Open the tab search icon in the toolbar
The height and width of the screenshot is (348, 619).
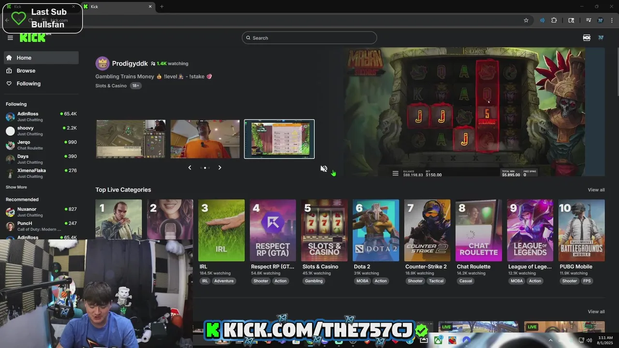coord(571,20)
